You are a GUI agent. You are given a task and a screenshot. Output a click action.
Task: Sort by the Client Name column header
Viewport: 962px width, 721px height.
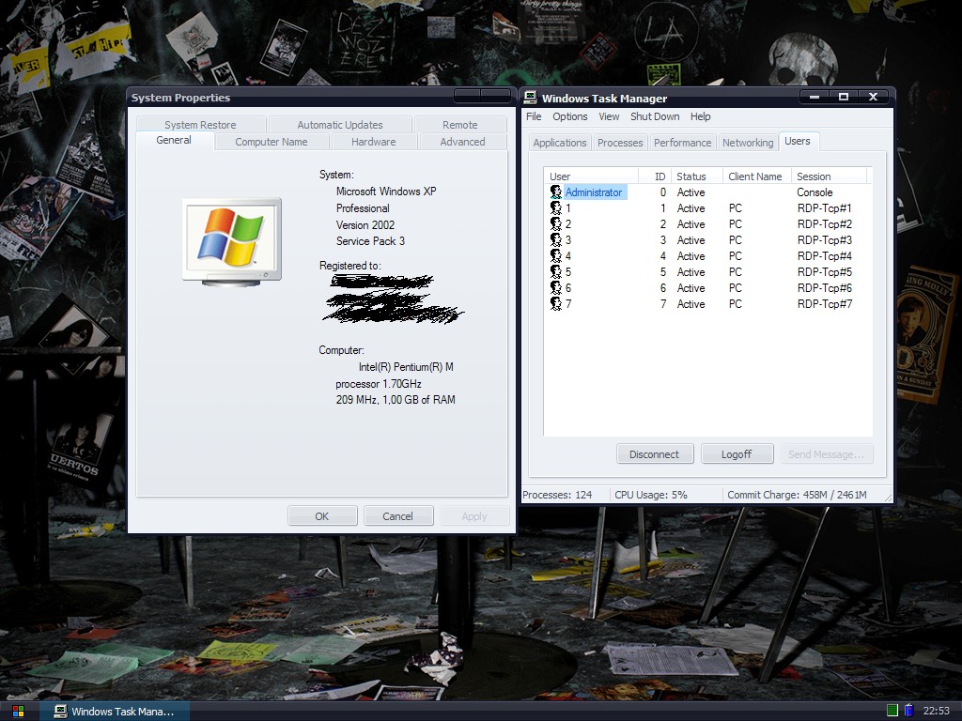tap(757, 176)
